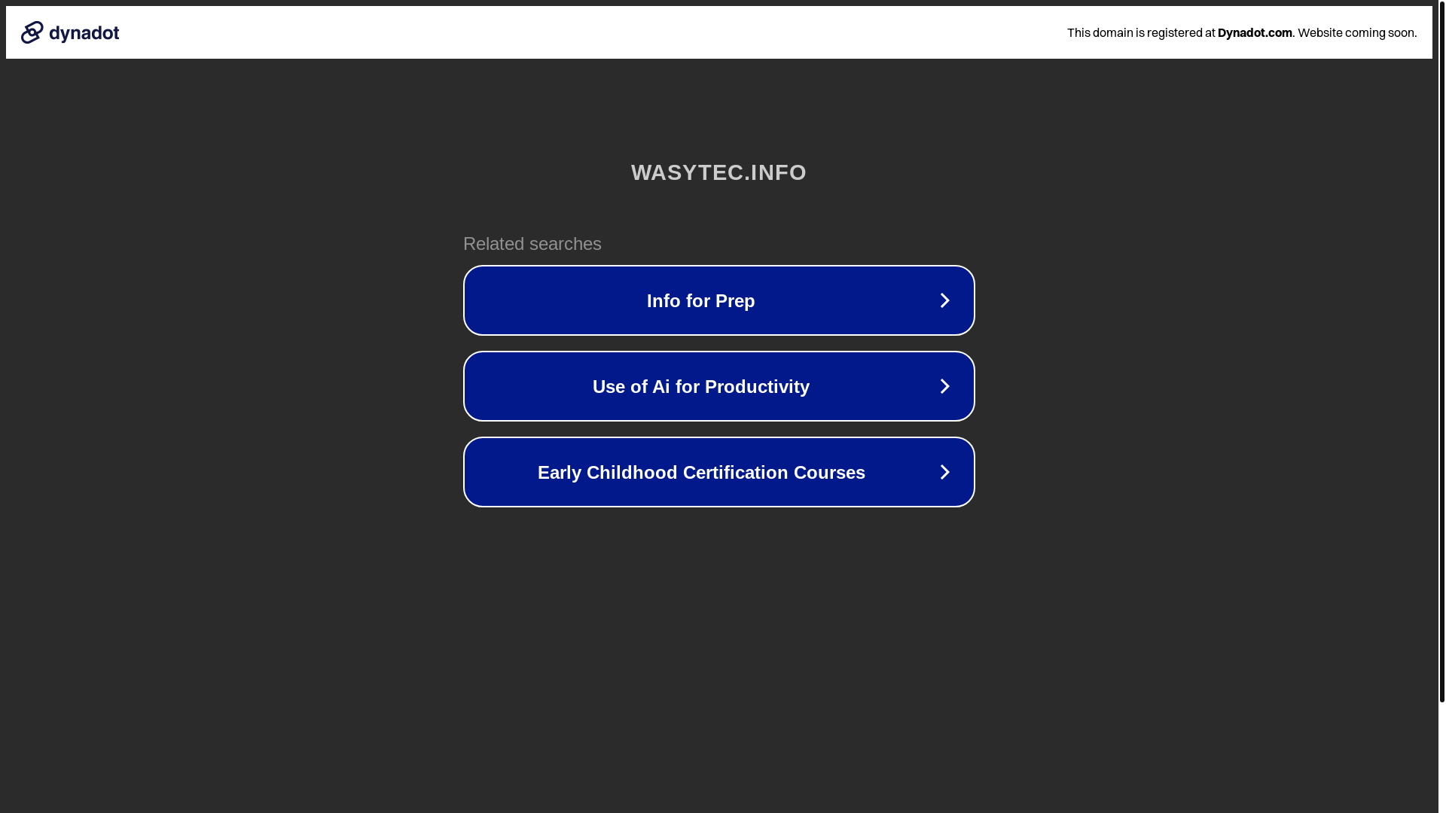Click the Related searches label
This screenshot has height=813, width=1446.
tap(532, 244)
